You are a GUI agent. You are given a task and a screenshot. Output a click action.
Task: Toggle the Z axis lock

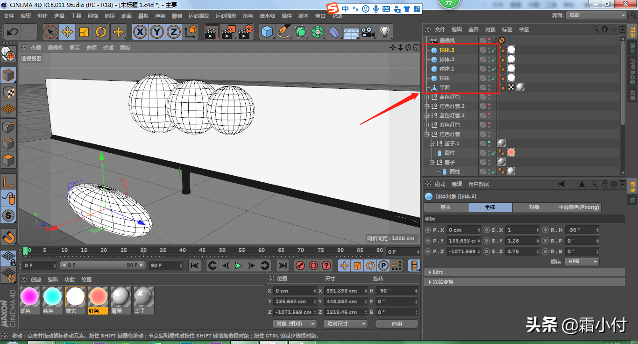(x=174, y=32)
